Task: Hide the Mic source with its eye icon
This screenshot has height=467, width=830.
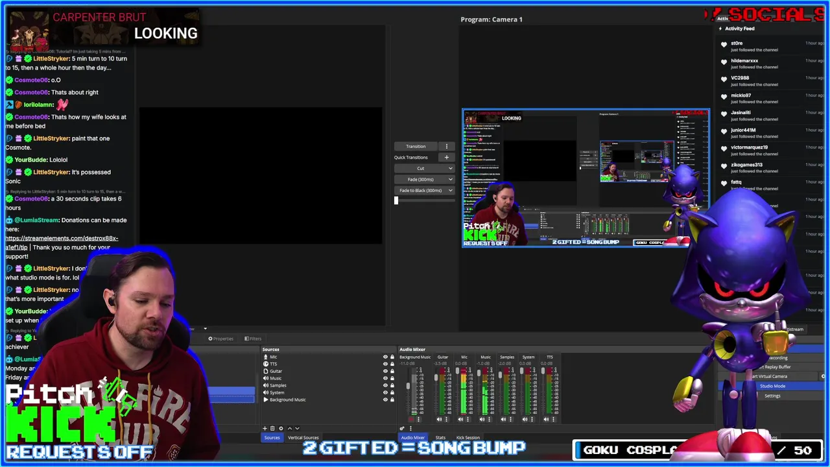Action: [x=385, y=357]
